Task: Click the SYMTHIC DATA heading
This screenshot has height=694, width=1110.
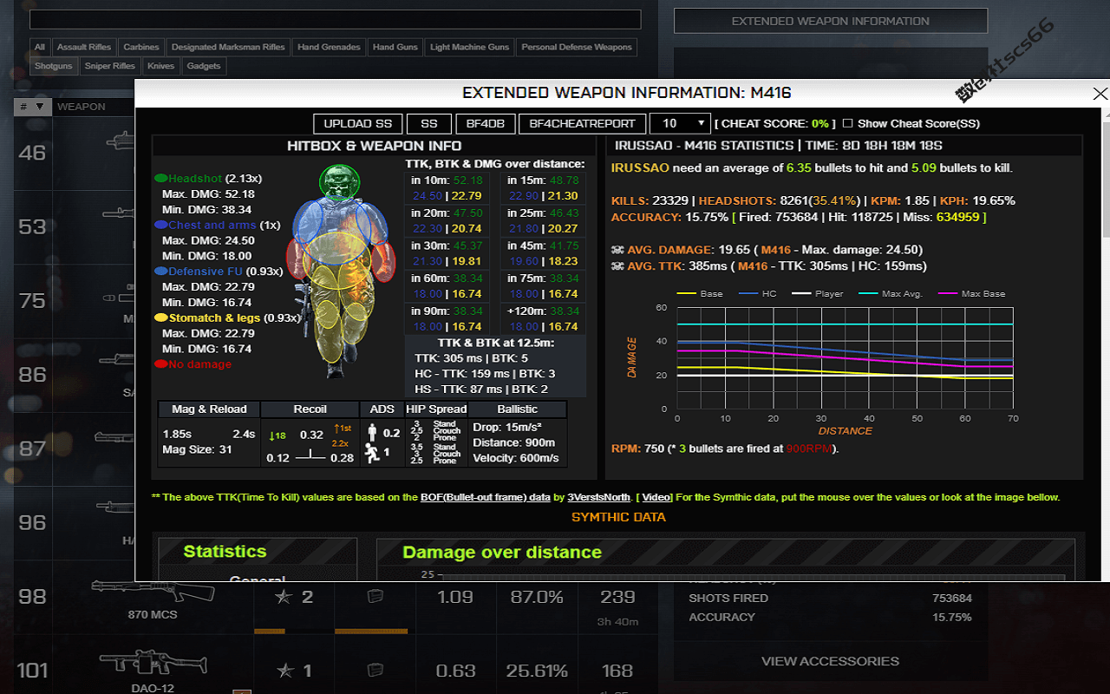Action: coord(618,517)
